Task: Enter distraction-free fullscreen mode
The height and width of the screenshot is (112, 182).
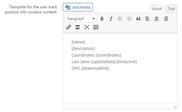Action: (x=87, y=27)
